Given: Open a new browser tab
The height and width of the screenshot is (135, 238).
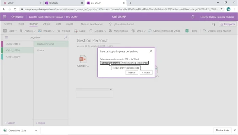Looking at the screenshot, I should coord(130,3).
